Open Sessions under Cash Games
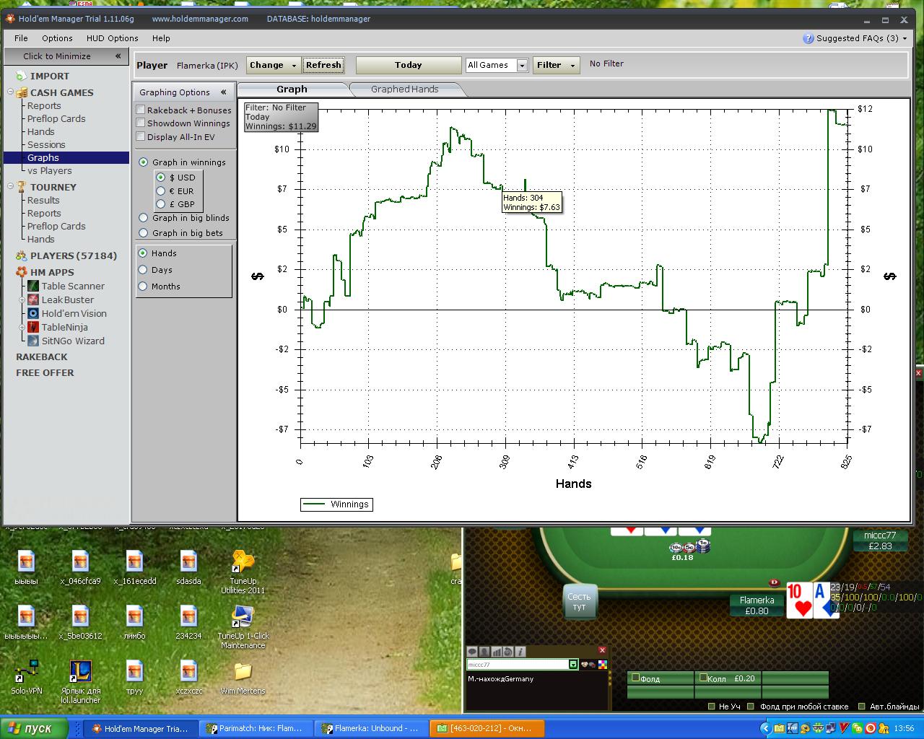The width and height of the screenshot is (924, 739). pyautogui.click(x=46, y=145)
